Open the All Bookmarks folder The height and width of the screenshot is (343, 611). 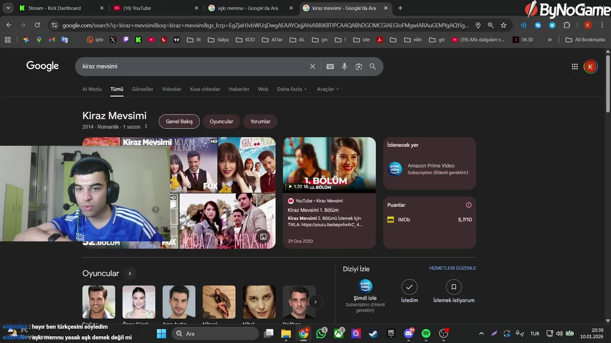click(x=585, y=40)
